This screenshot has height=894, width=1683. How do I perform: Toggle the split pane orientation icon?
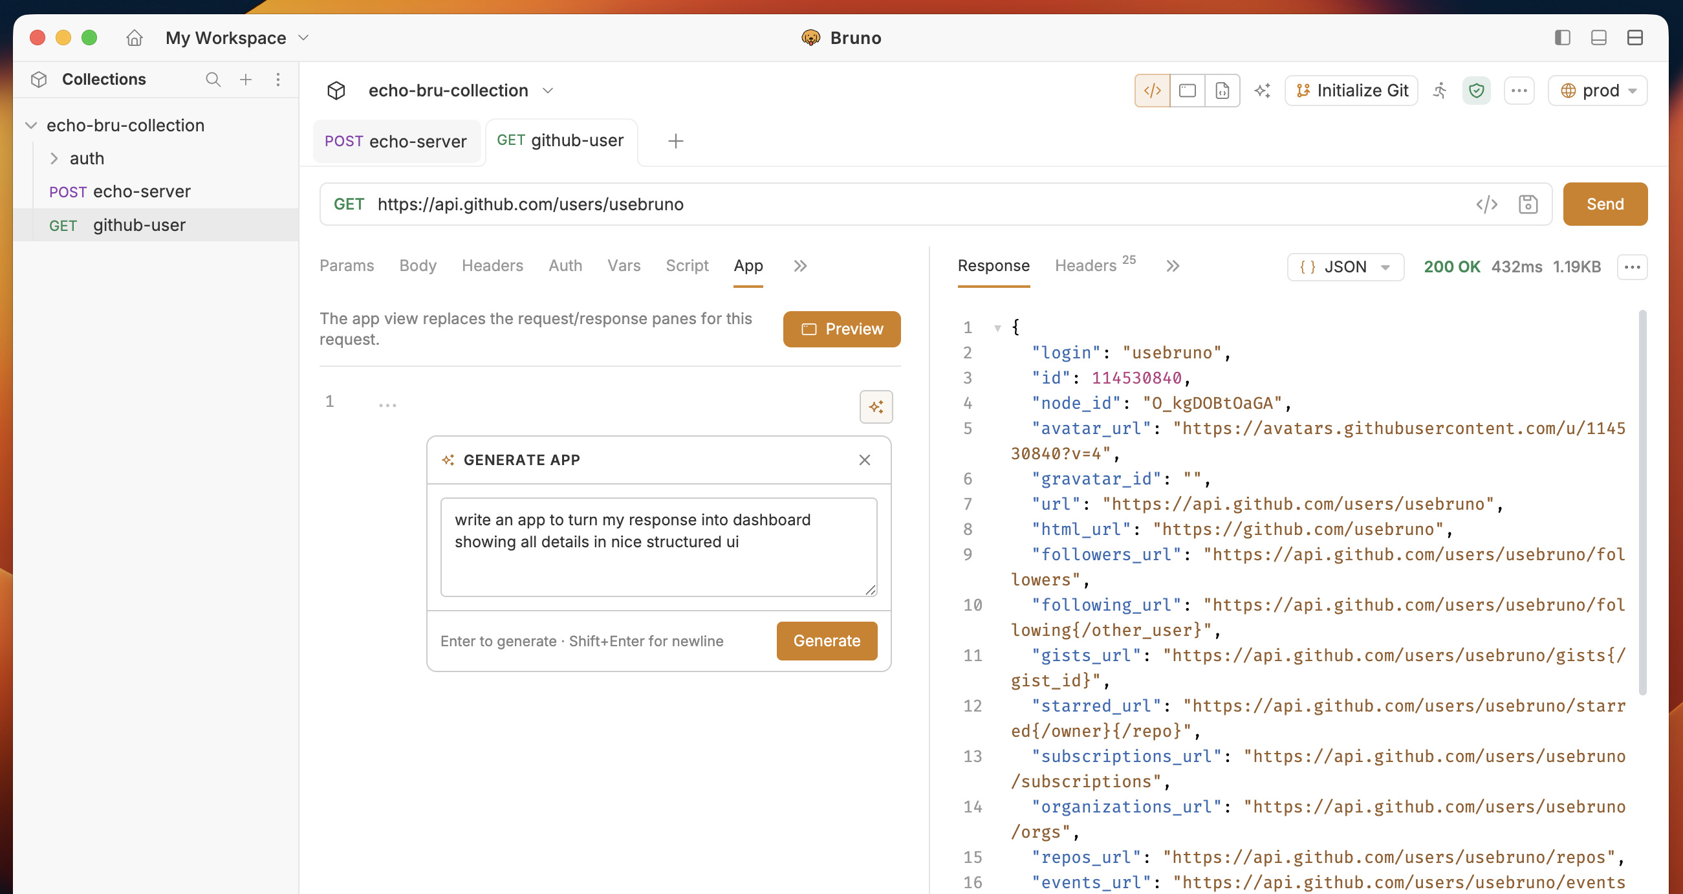pyautogui.click(x=1634, y=38)
